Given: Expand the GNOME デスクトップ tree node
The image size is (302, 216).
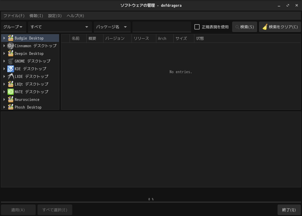Looking at the screenshot, I should point(4,61).
